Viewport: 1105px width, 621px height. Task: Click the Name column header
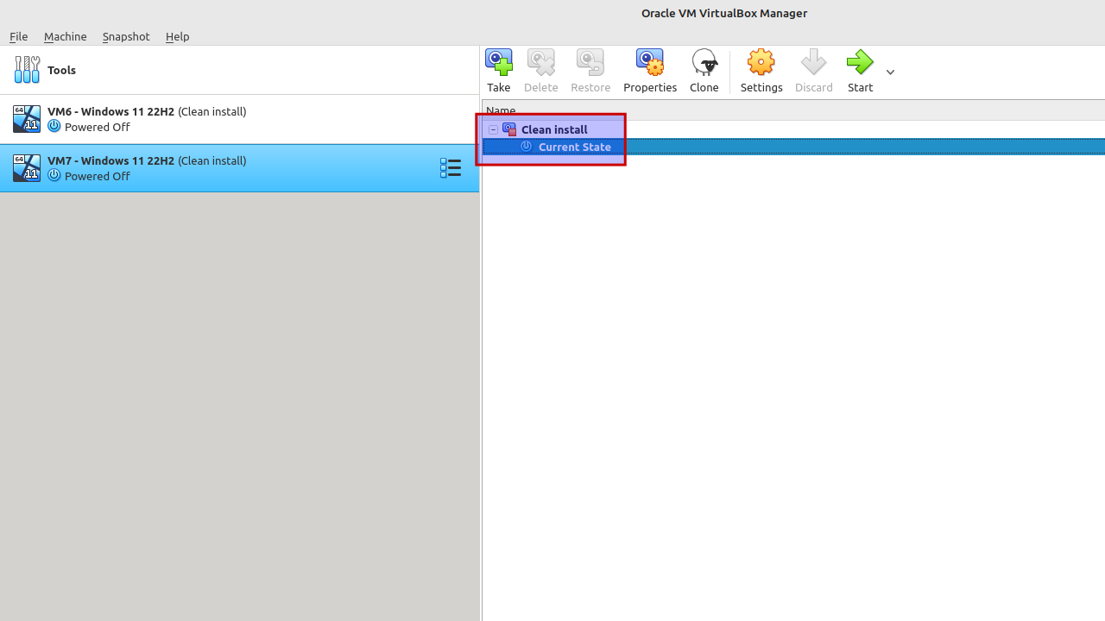pyautogui.click(x=793, y=110)
